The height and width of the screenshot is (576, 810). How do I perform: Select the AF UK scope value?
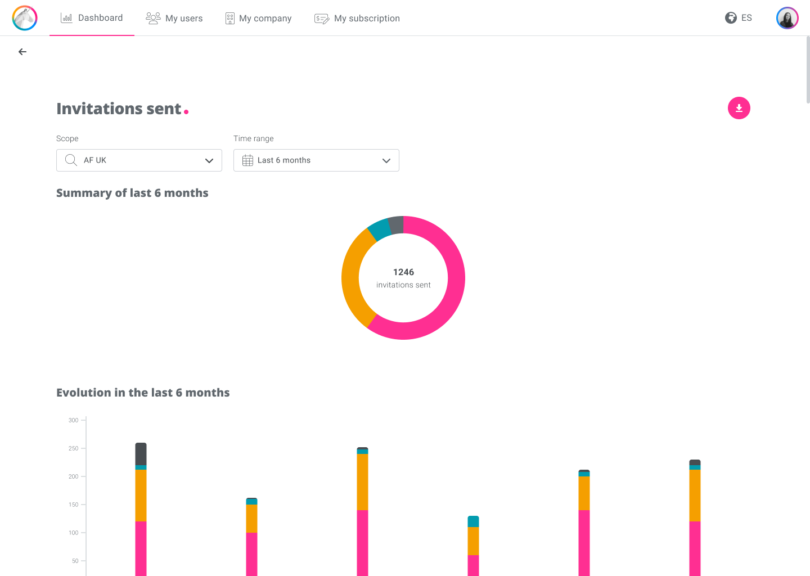click(x=95, y=160)
